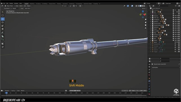Open the Render menu
The height and width of the screenshot is (102, 181).
[x=11, y=3]
